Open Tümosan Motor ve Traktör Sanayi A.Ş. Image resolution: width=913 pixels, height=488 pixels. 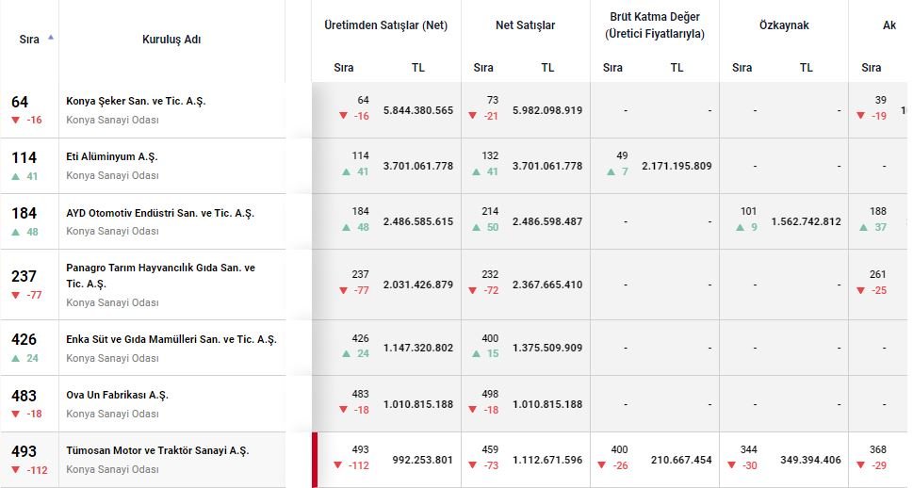(x=157, y=450)
